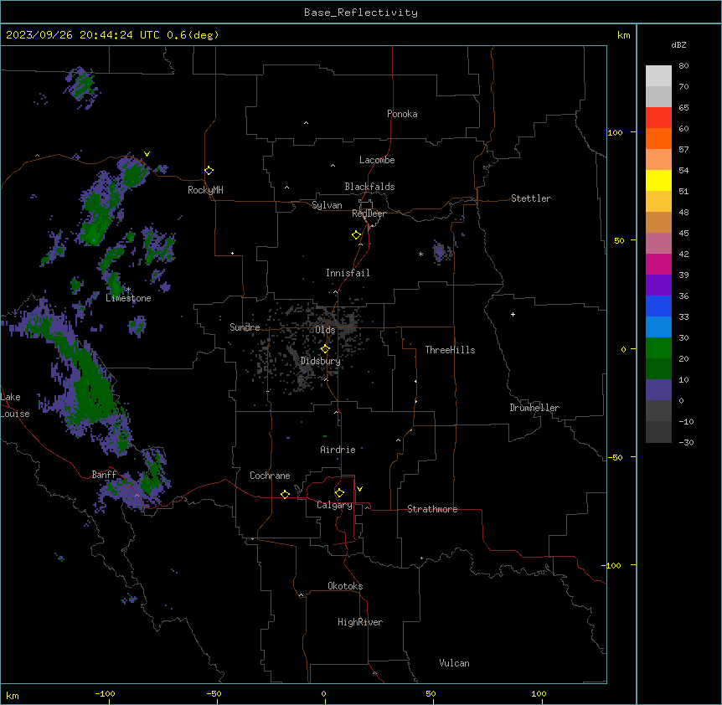Click the asterisk marker above Limestone label

pyautogui.click(x=129, y=290)
